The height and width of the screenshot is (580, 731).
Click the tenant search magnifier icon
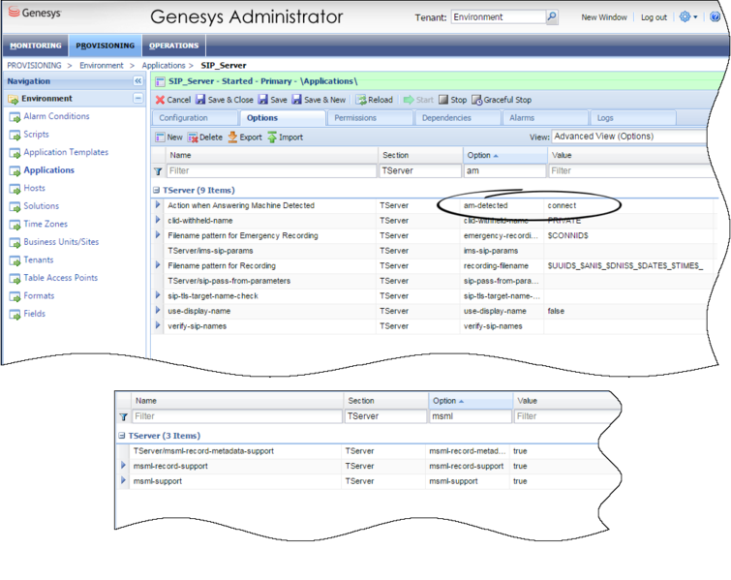point(552,17)
